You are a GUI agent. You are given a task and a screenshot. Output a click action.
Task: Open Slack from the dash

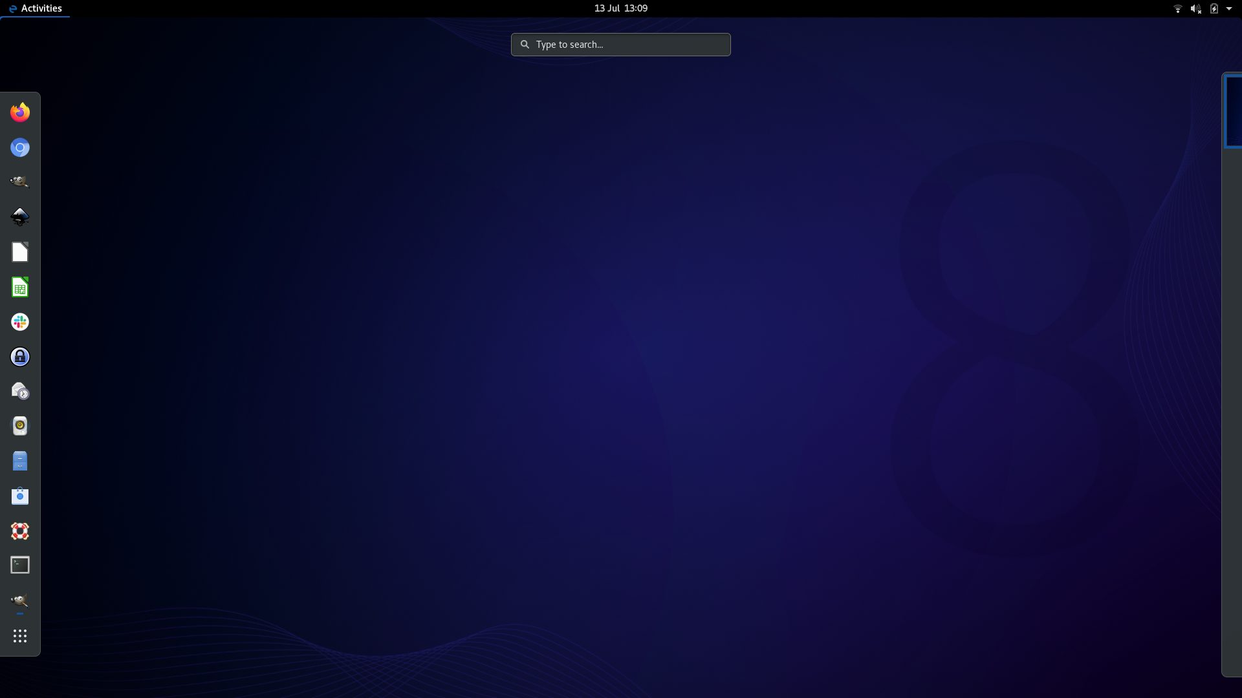pyautogui.click(x=20, y=322)
